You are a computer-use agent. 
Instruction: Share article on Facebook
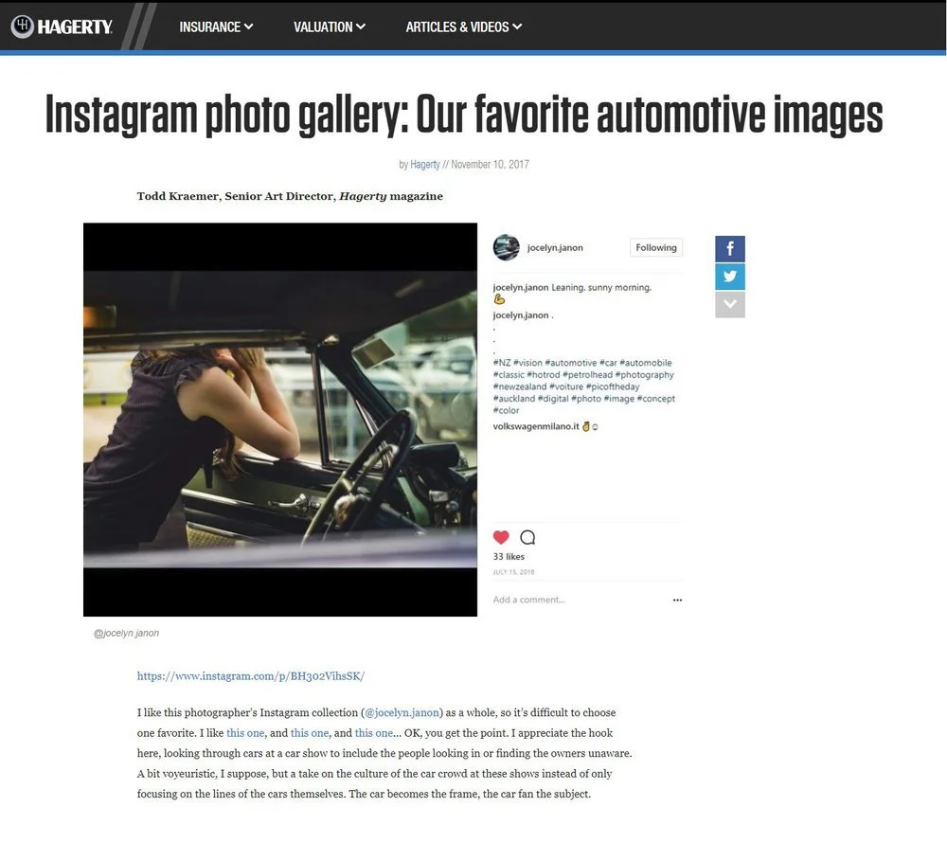point(729,249)
